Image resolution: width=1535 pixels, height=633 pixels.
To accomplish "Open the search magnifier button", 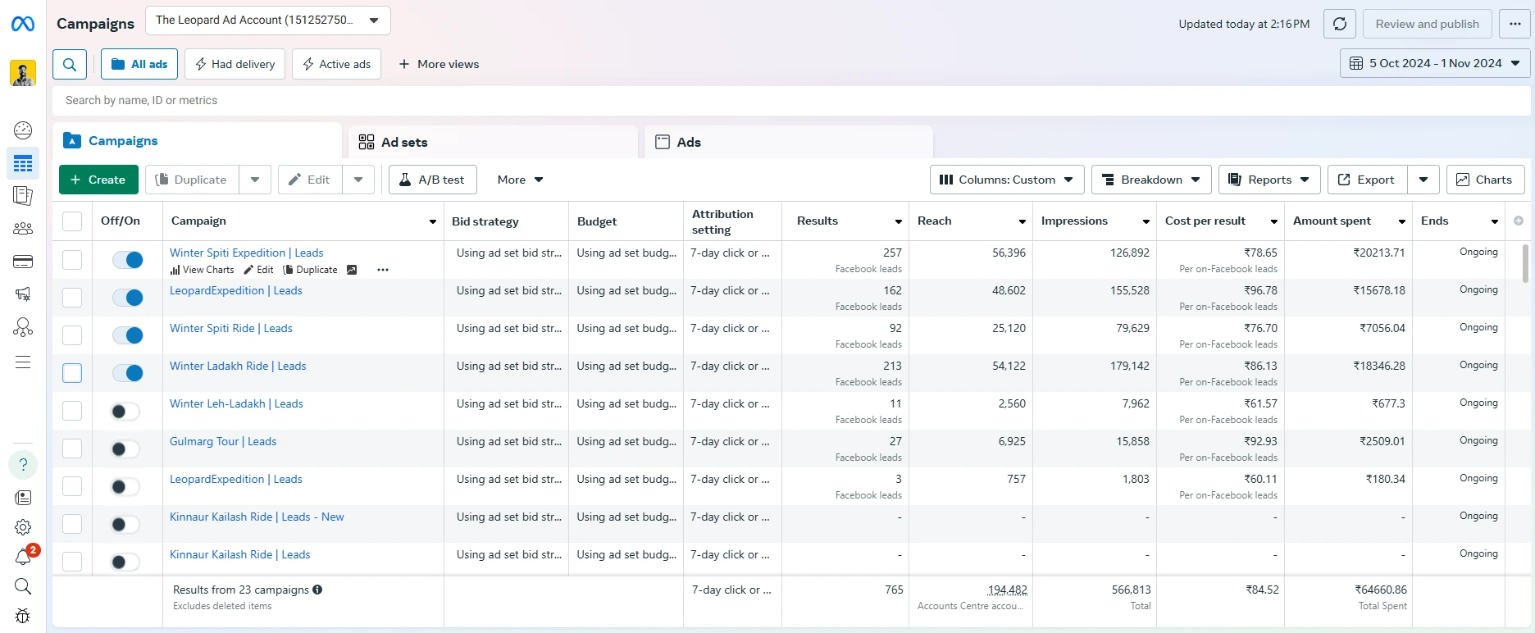I will [x=70, y=64].
